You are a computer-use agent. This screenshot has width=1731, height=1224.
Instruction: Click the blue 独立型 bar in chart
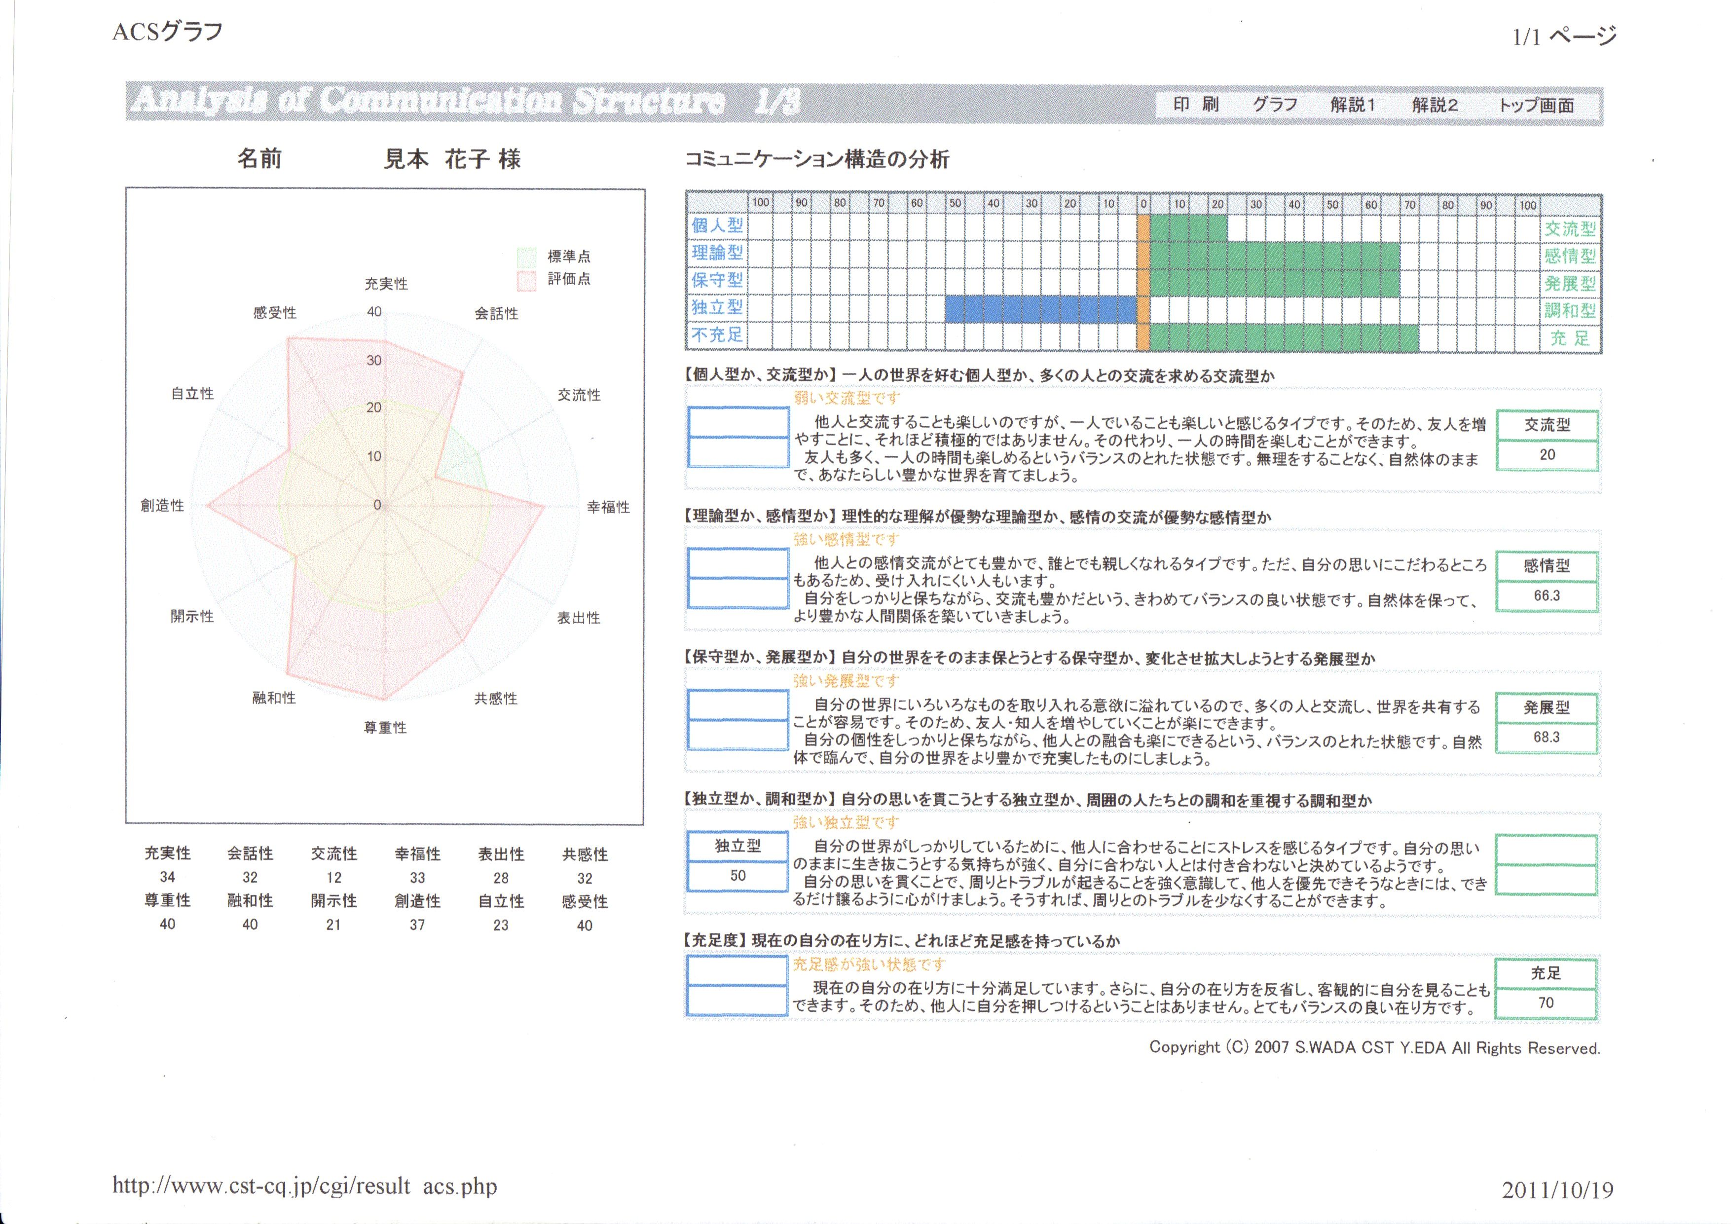(x=1040, y=309)
